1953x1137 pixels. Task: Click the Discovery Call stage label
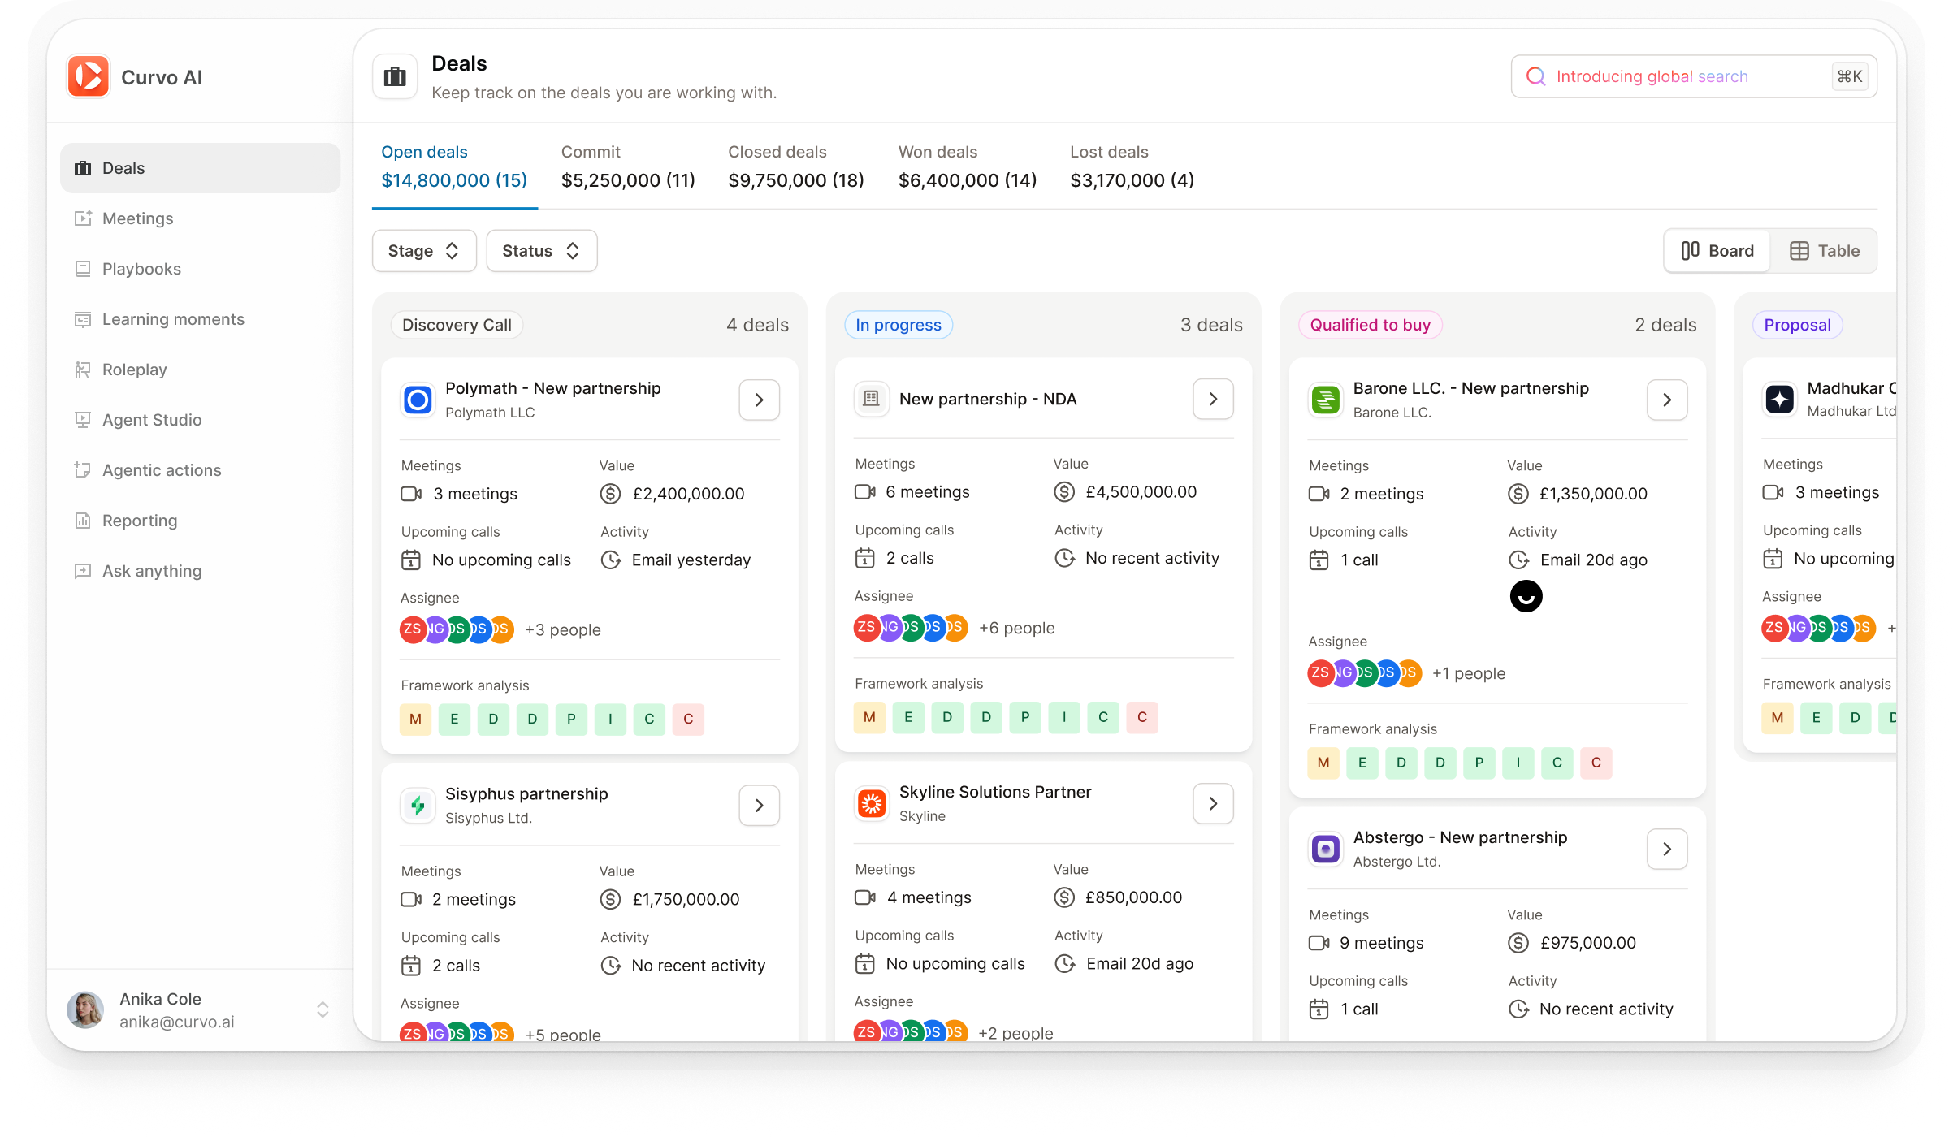457,325
